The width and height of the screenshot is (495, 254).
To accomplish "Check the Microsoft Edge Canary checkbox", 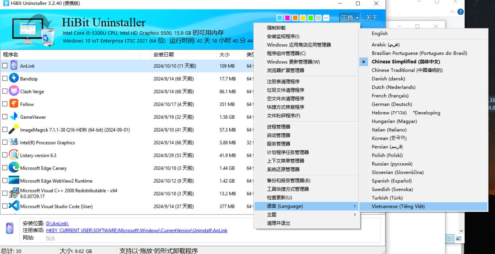I will pyautogui.click(x=5, y=168).
